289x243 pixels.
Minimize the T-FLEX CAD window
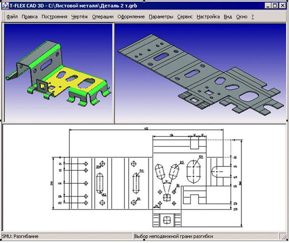tap(268, 6)
